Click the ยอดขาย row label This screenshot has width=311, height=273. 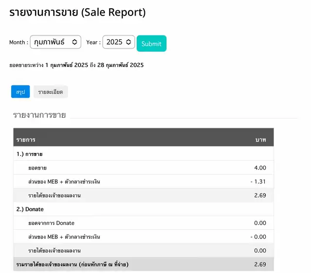[x=37, y=168]
